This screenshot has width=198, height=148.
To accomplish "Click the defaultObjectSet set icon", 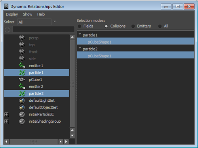I will [x=22, y=107].
